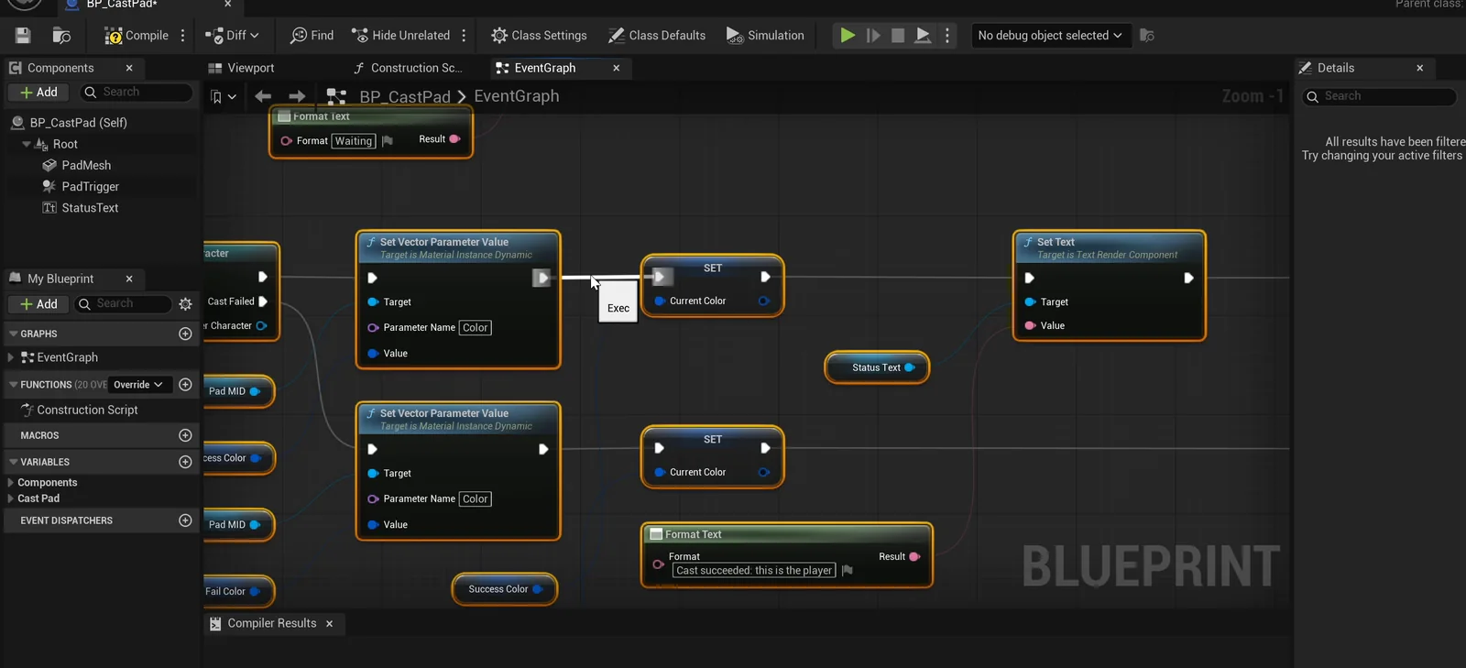Image resolution: width=1466 pixels, height=668 pixels.
Task: Click the Details panel search field
Action: (x=1380, y=96)
